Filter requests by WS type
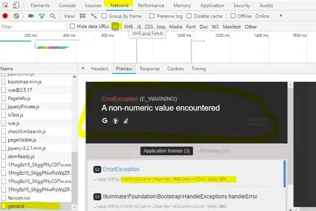This screenshot has width=316, height=211. [215, 27]
